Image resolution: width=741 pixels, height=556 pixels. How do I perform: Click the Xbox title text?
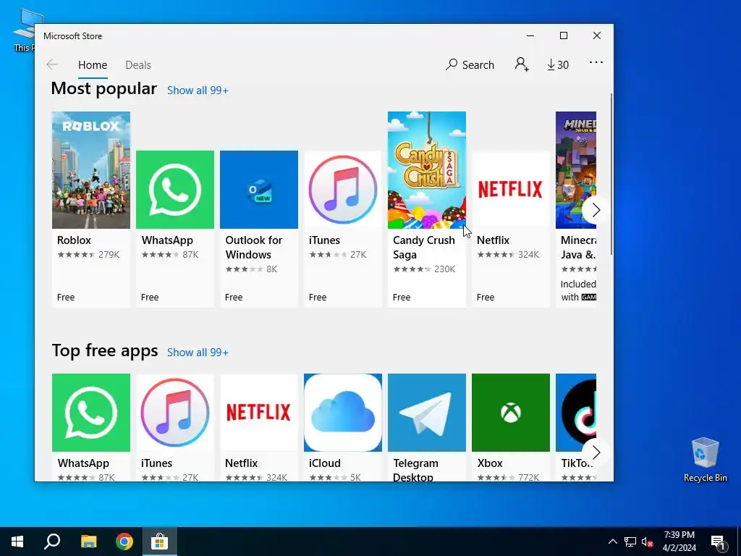490,463
